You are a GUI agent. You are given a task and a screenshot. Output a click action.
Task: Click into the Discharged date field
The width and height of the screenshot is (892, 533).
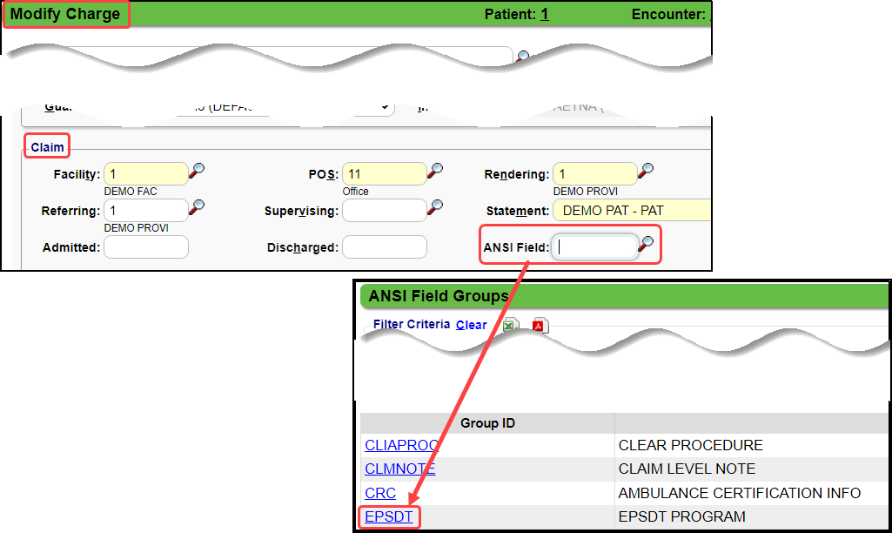pyautogui.click(x=384, y=247)
